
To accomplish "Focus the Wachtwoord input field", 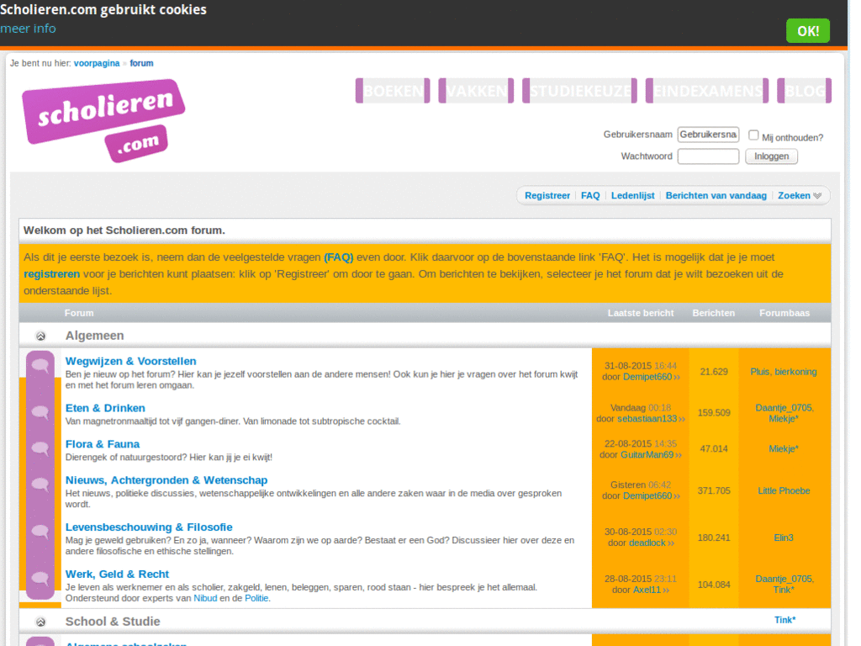I will [708, 156].
